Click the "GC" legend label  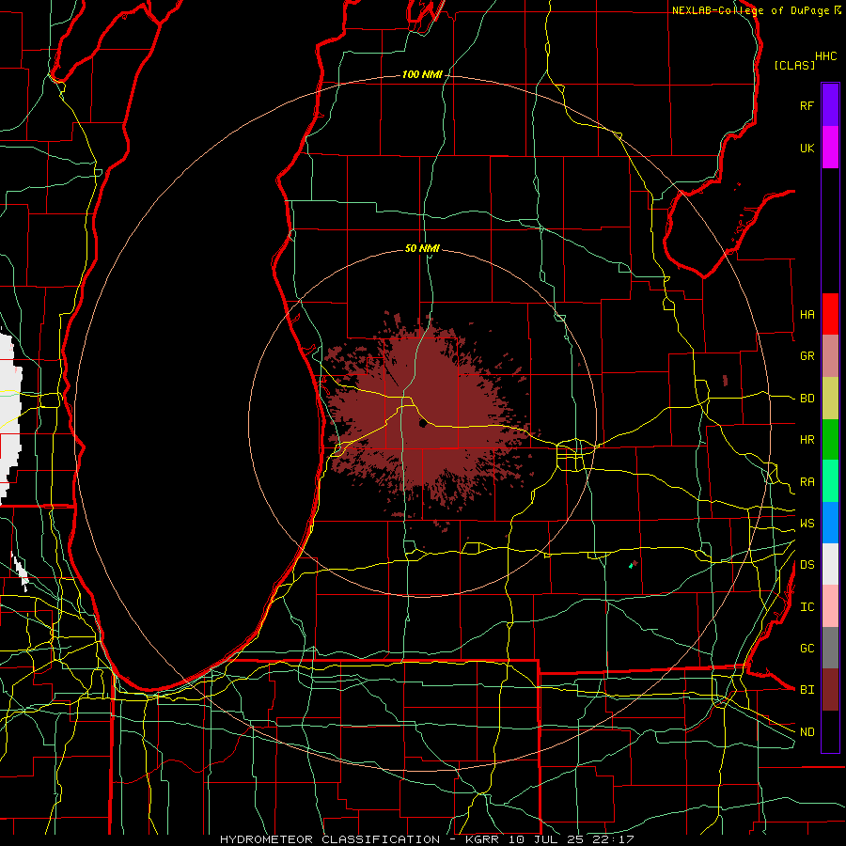tap(807, 649)
